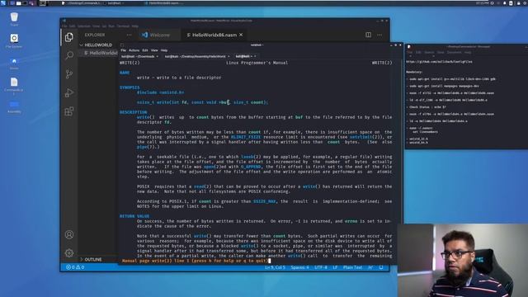
Task: Open the notifications bell in status bar
Action: (x=381, y=267)
